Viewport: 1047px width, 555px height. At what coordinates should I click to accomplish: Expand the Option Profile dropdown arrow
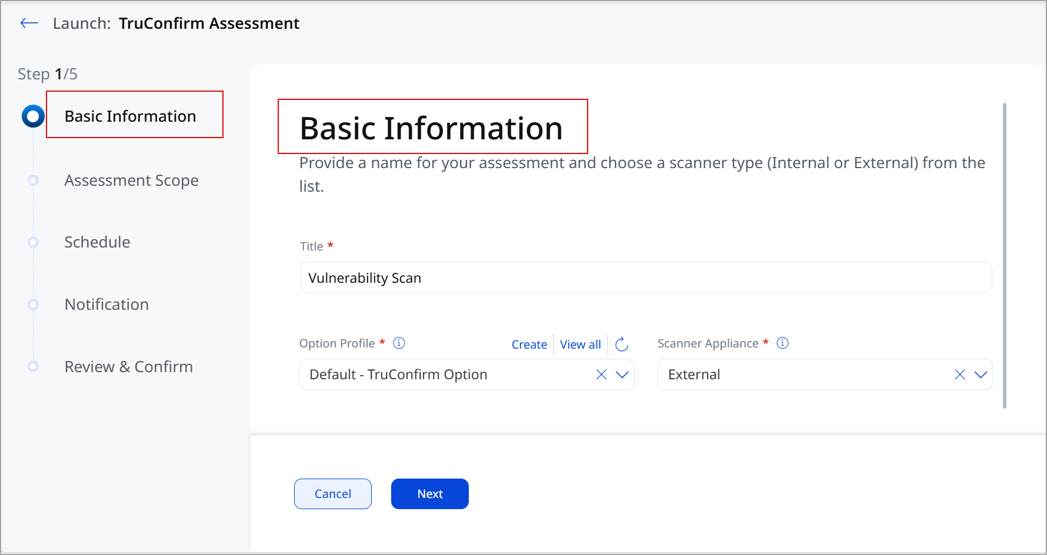622,375
